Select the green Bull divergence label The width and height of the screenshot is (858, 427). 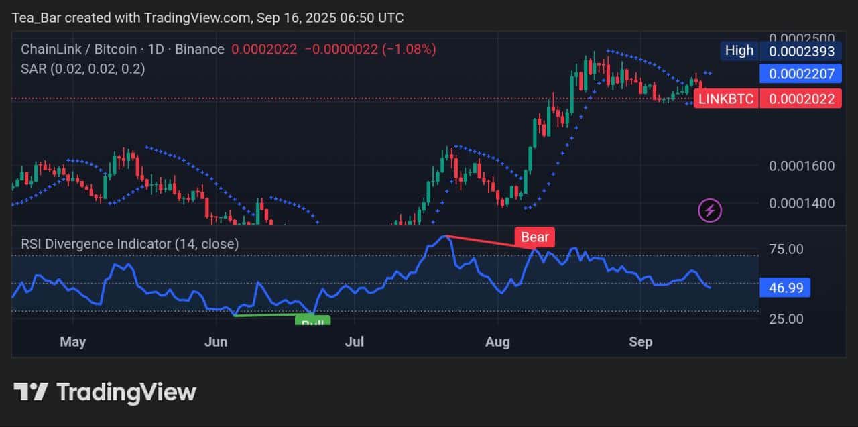click(x=312, y=323)
